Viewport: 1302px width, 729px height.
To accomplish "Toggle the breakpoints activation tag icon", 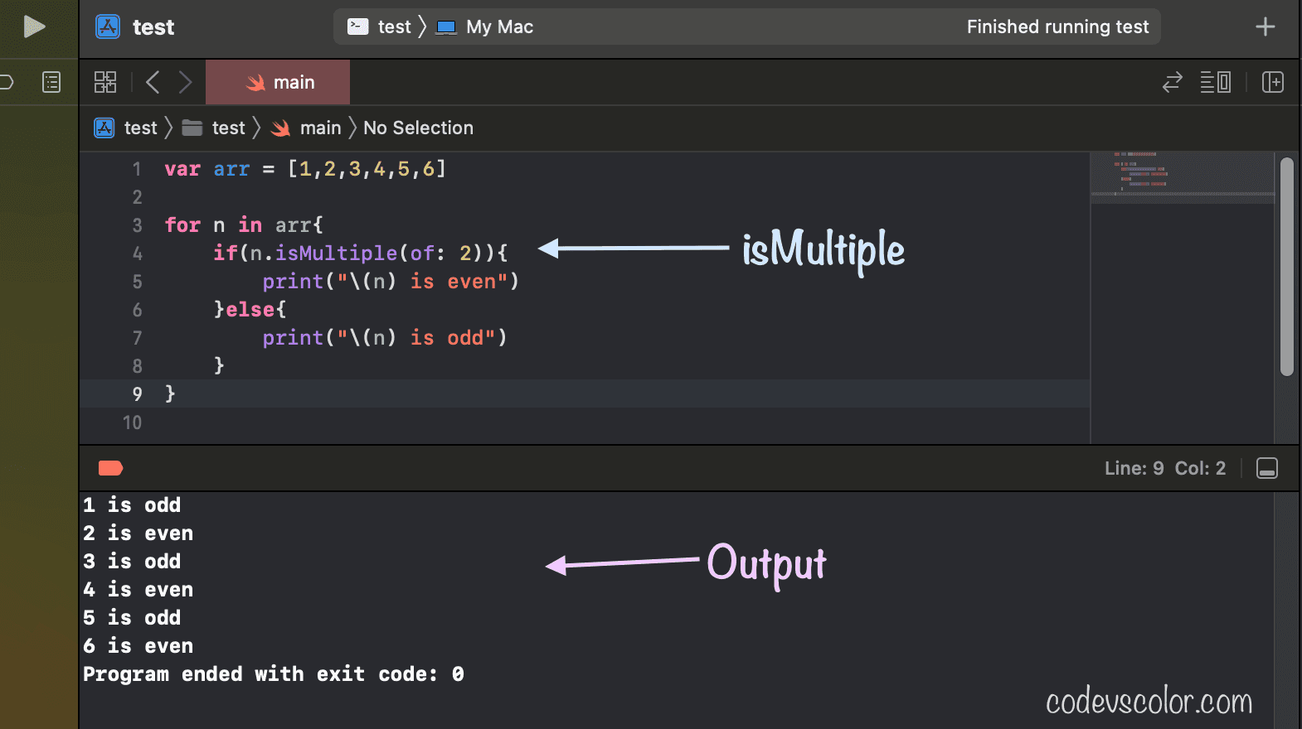I will point(110,468).
